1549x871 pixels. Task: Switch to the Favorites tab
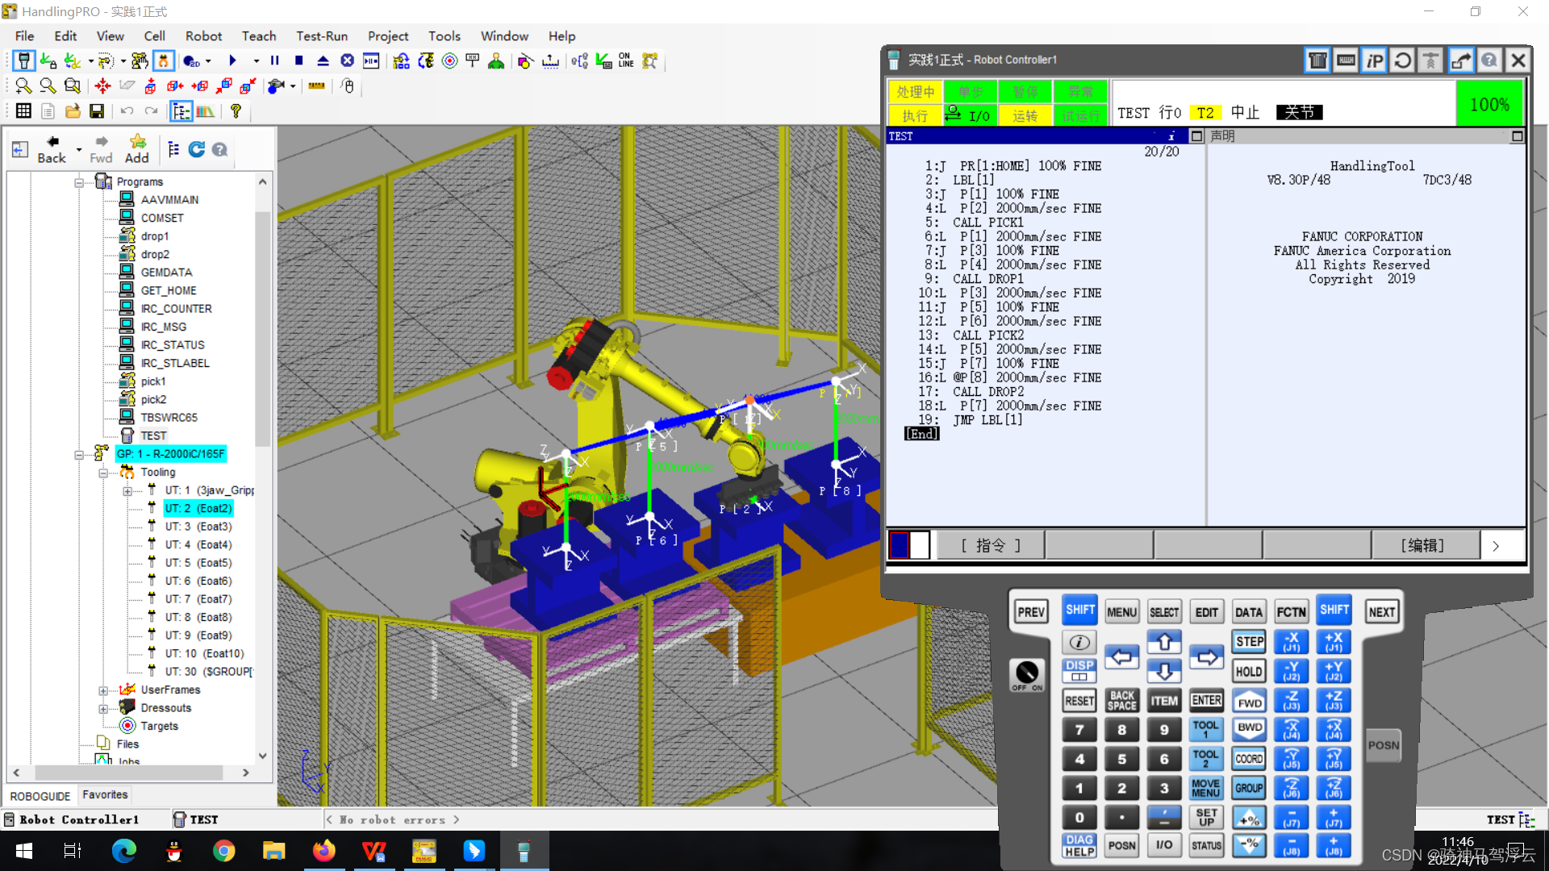(105, 795)
